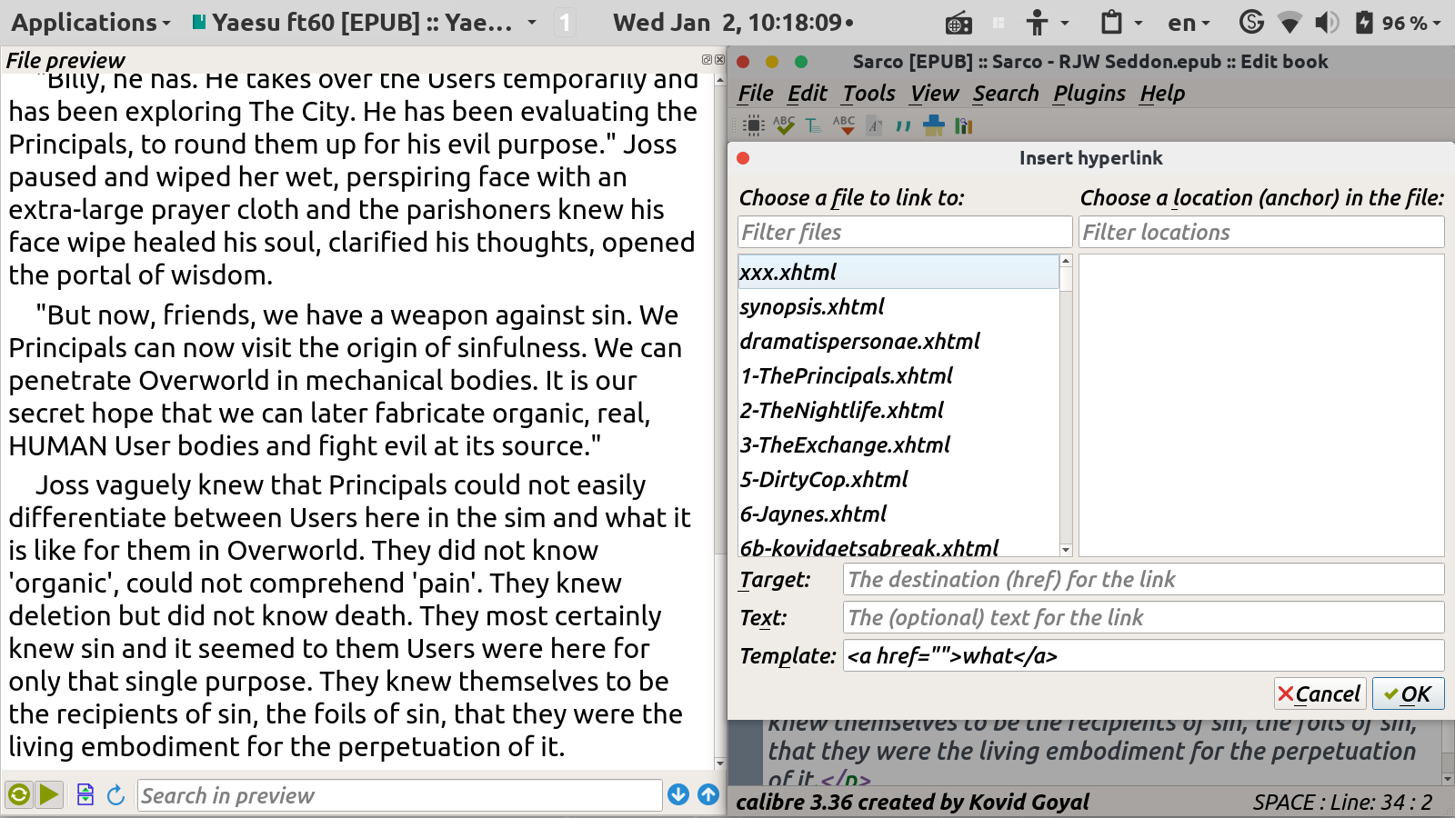Click OK to insert the hyperlink
The height and width of the screenshot is (818, 1455).
tap(1408, 694)
